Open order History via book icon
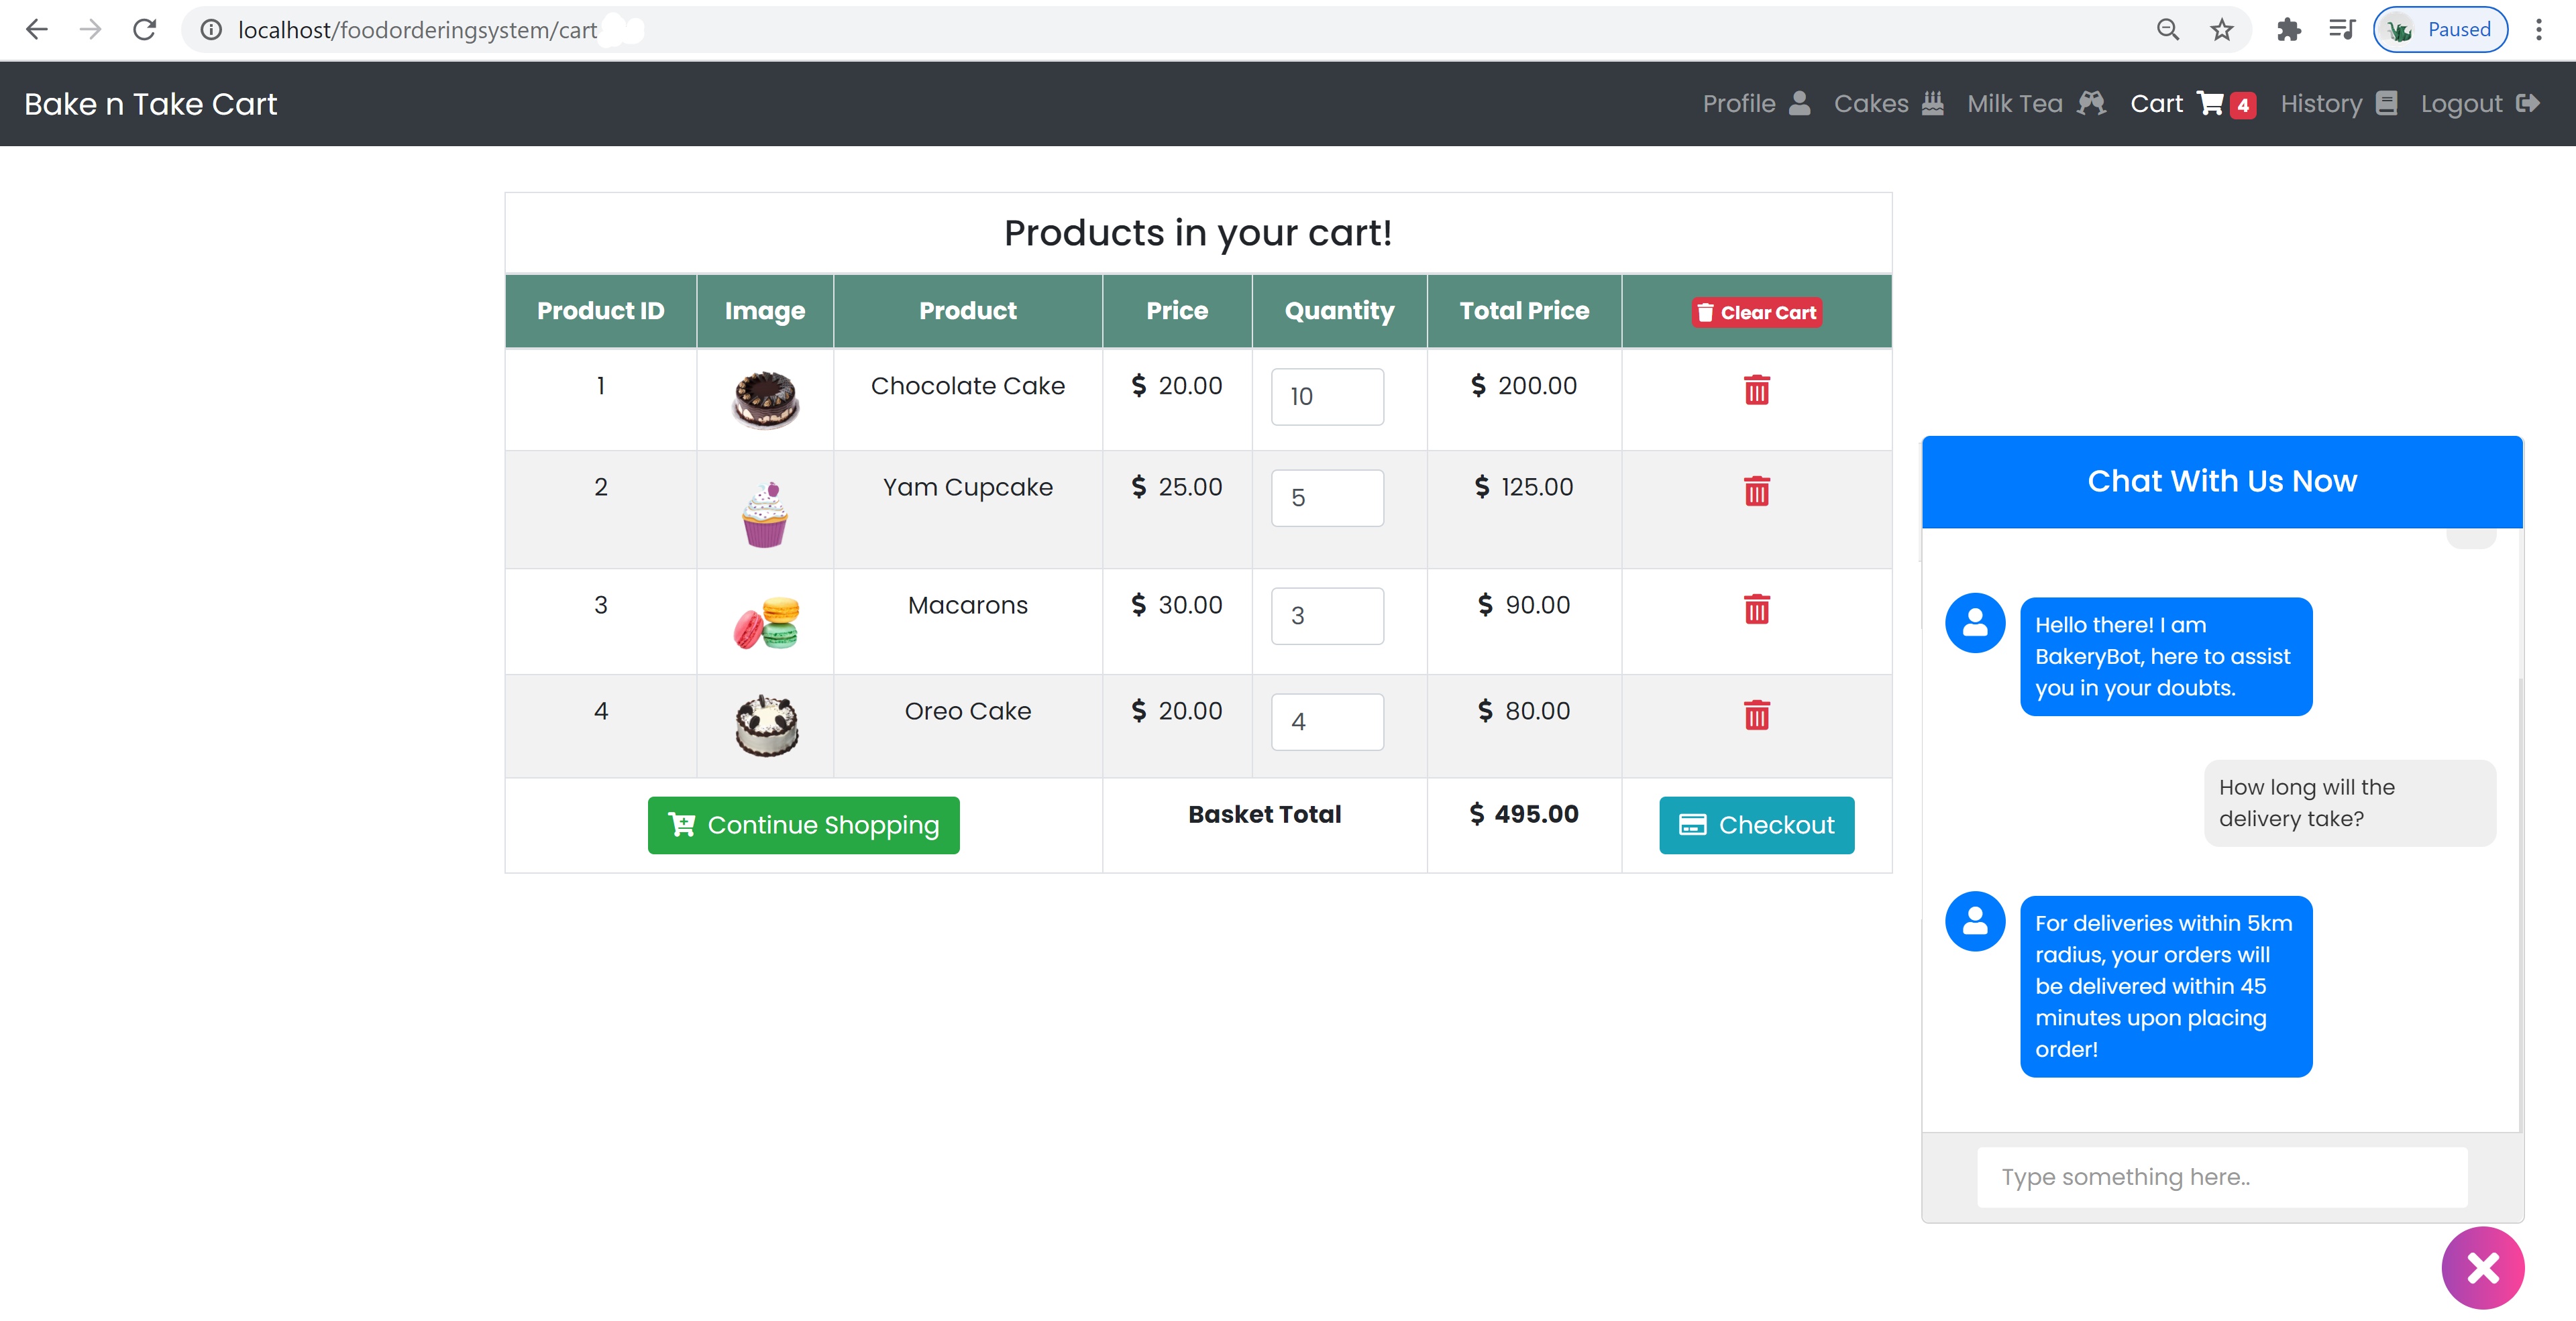Image resolution: width=2576 pixels, height=1321 pixels. pyautogui.click(x=2388, y=103)
